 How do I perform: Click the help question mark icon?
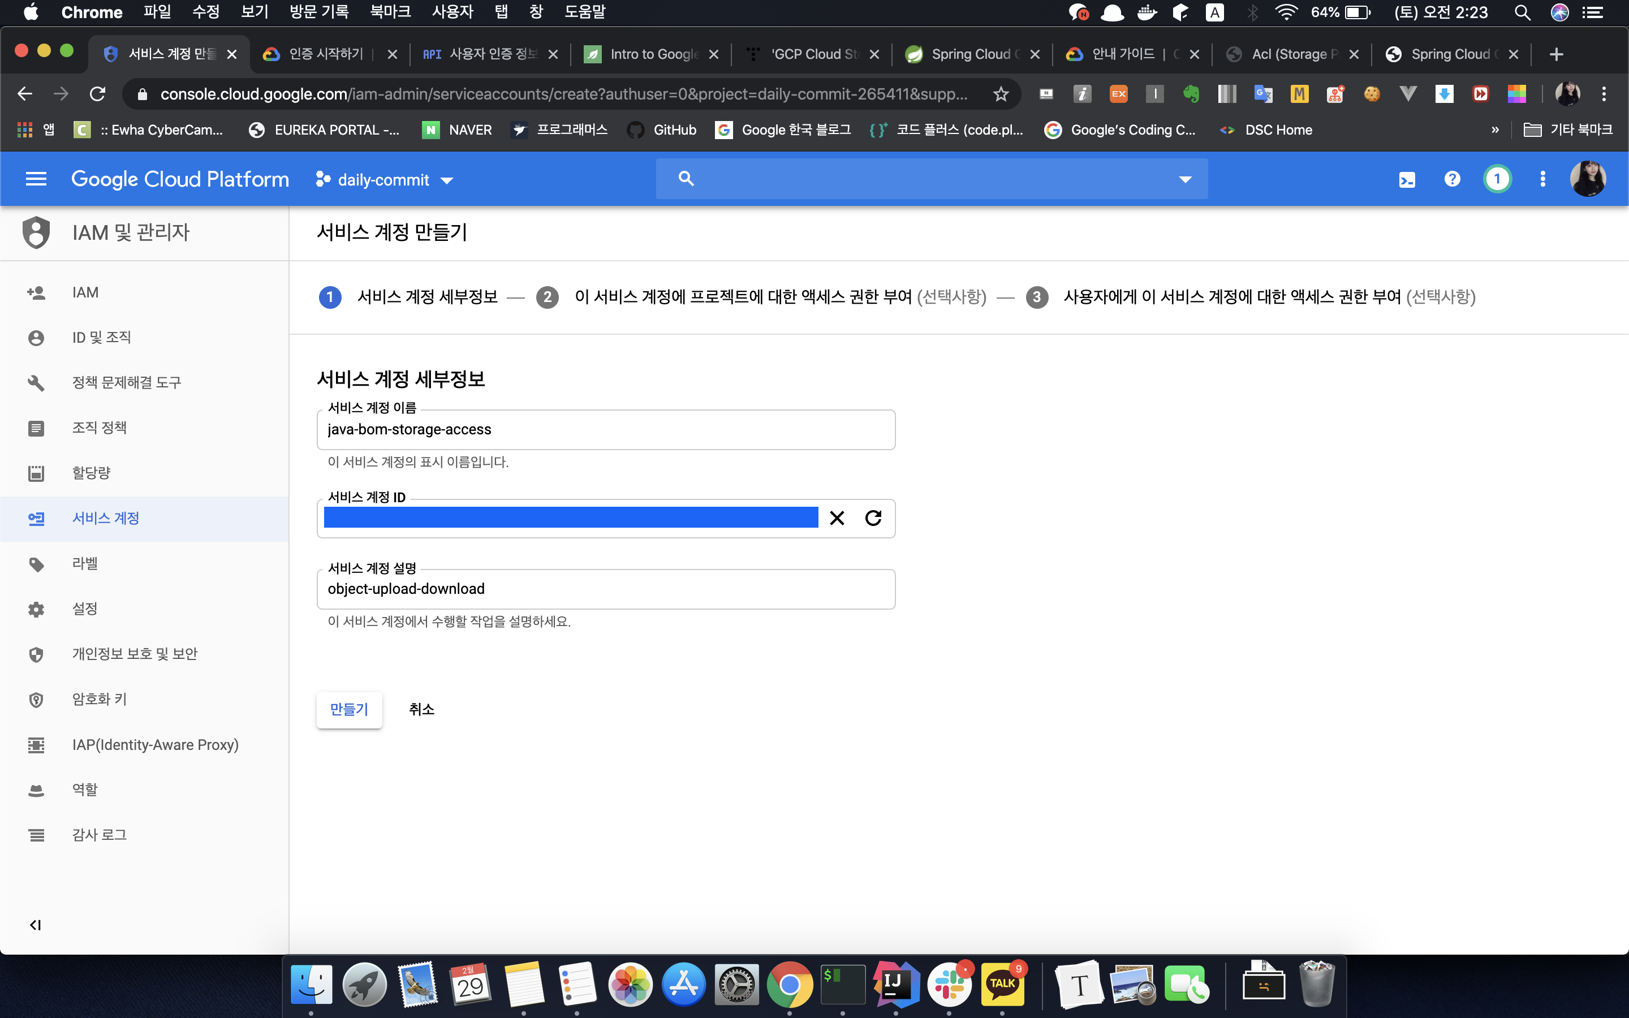coord(1452,179)
